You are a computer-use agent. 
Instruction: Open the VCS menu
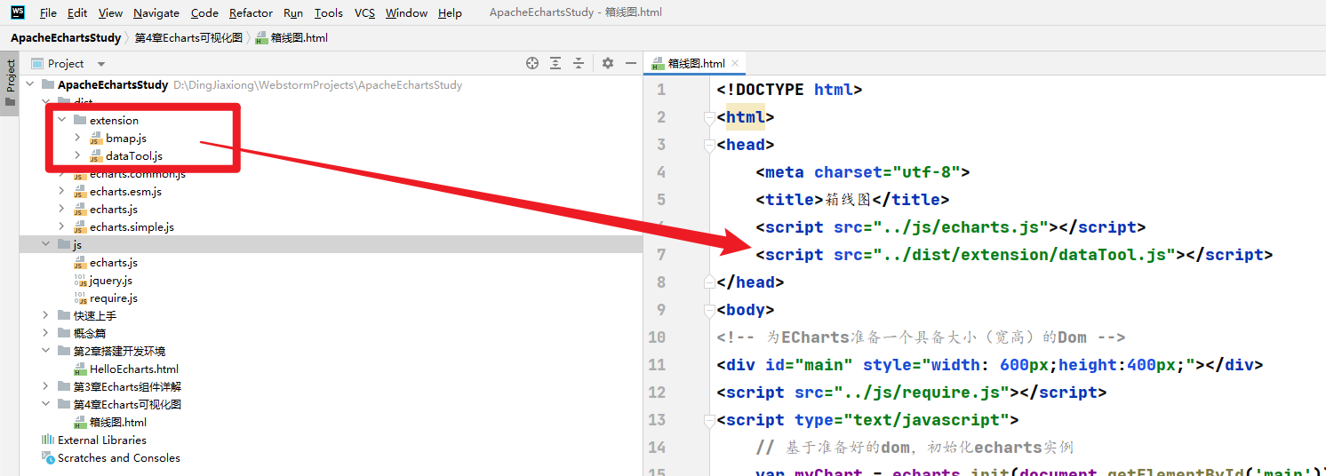(364, 12)
